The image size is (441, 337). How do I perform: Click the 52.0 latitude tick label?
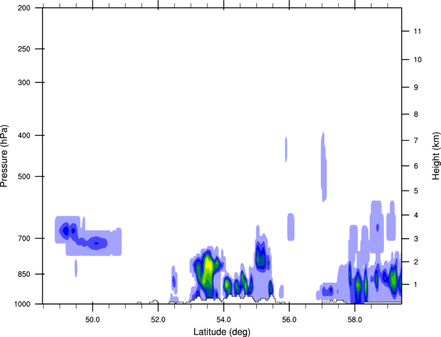pyautogui.click(x=158, y=320)
